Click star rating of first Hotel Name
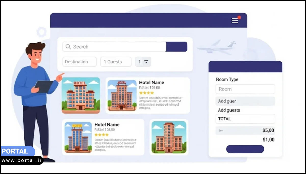Image resolution: width=306 pixels, height=174 pixels. [146, 93]
